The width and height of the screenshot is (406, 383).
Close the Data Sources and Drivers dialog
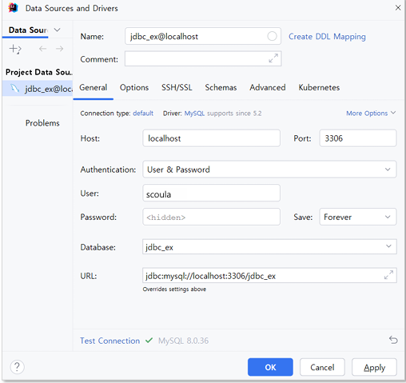click(x=398, y=8)
